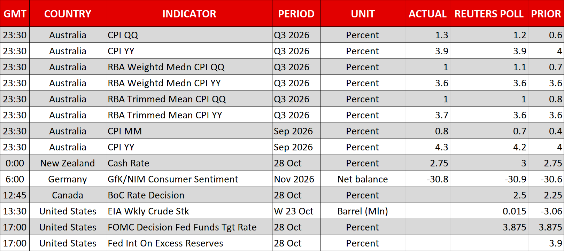This screenshot has width=564, height=251.
Task: Click the RBA Trimmed Mean CPI YY cell
Action: point(189,115)
